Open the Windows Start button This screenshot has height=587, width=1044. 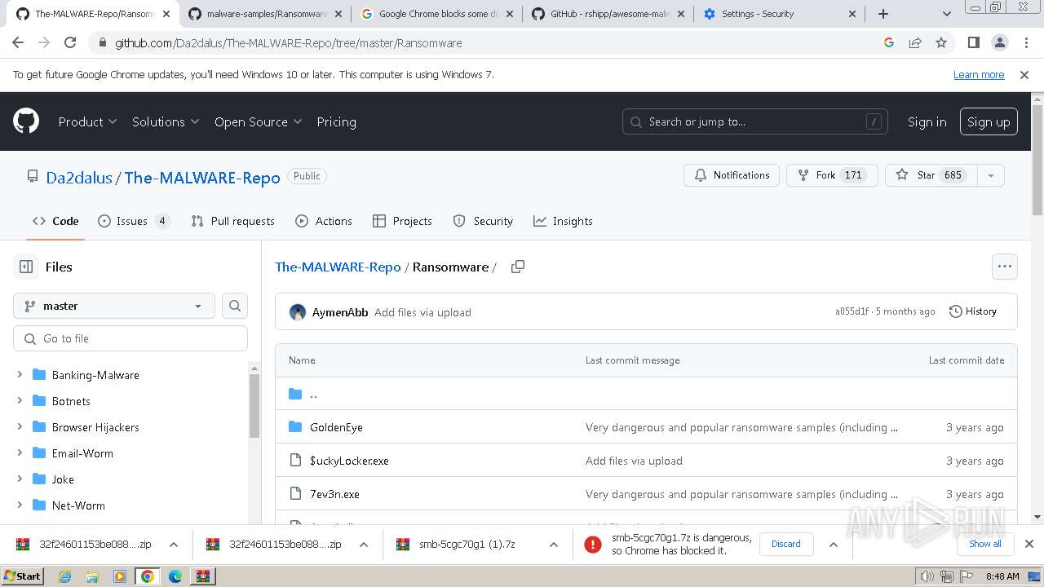click(22, 576)
